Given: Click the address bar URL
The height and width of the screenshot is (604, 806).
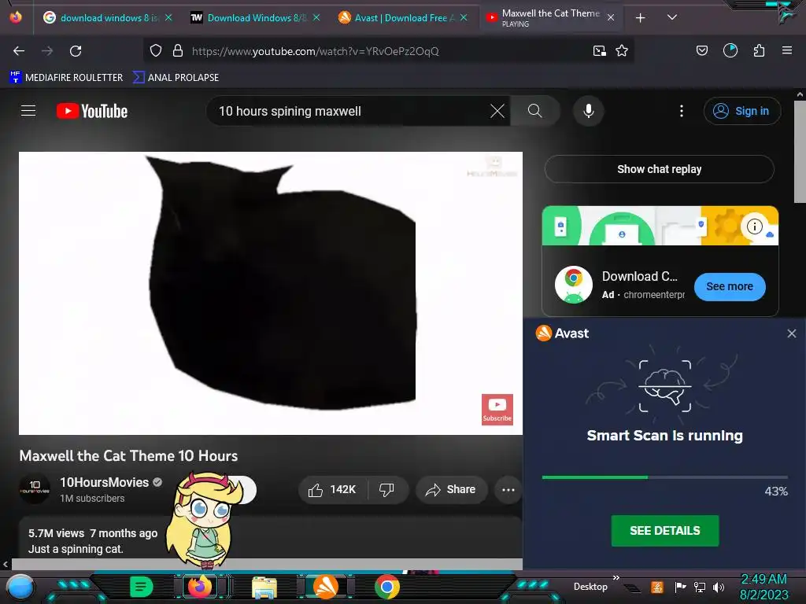Looking at the screenshot, I should pos(315,51).
